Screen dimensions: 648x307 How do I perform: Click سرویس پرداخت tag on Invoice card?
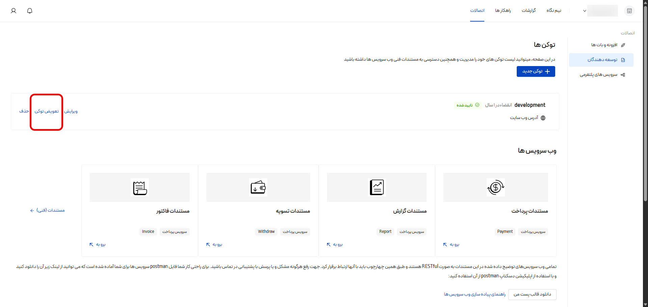pos(174,232)
